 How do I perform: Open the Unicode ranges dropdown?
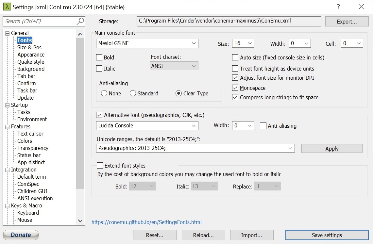click(x=290, y=148)
